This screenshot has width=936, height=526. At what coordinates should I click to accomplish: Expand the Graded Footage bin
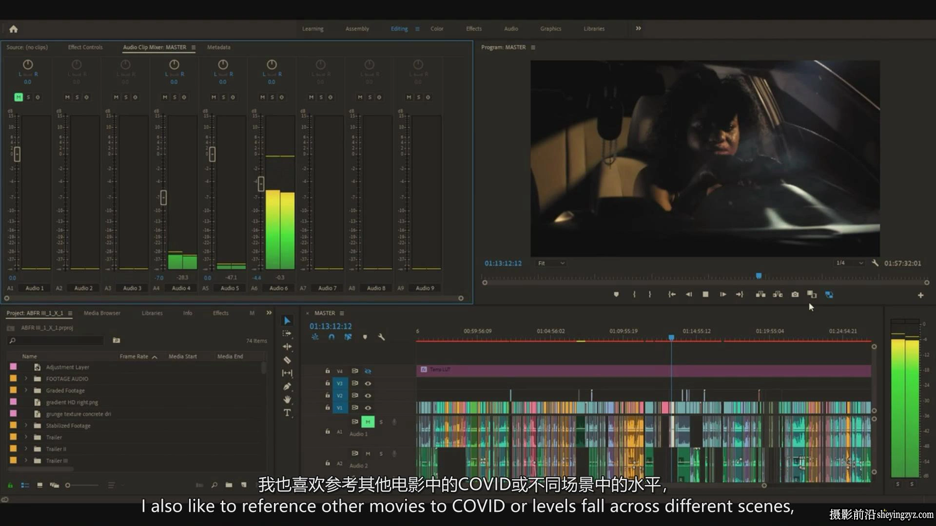[x=26, y=390]
